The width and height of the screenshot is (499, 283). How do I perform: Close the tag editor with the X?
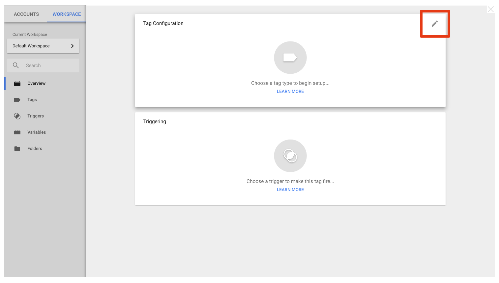pyautogui.click(x=491, y=9)
